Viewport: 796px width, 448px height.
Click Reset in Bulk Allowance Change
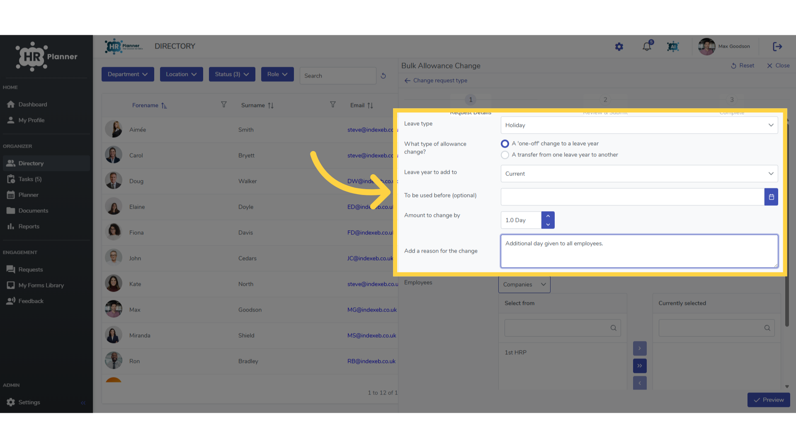pyautogui.click(x=743, y=66)
